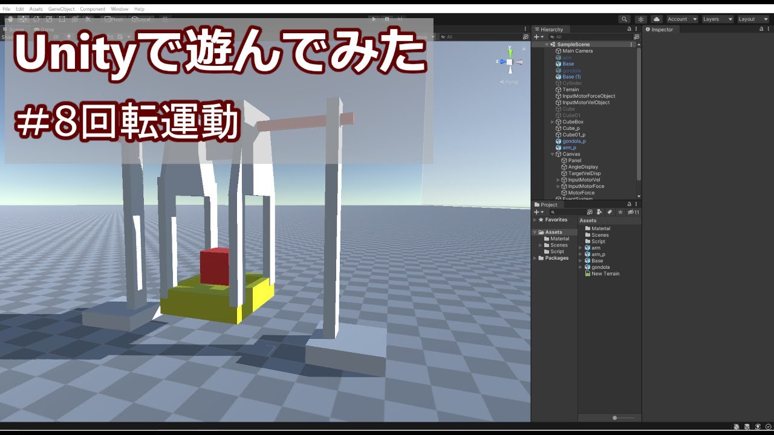Expand the gondola prefab asset
The height and width of the screenshot is (435, 774).
tap(580, 267)
